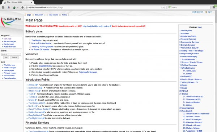Switch to the discussion tab
The height and width of the screenshot is (132, 217).
point(39,15)
